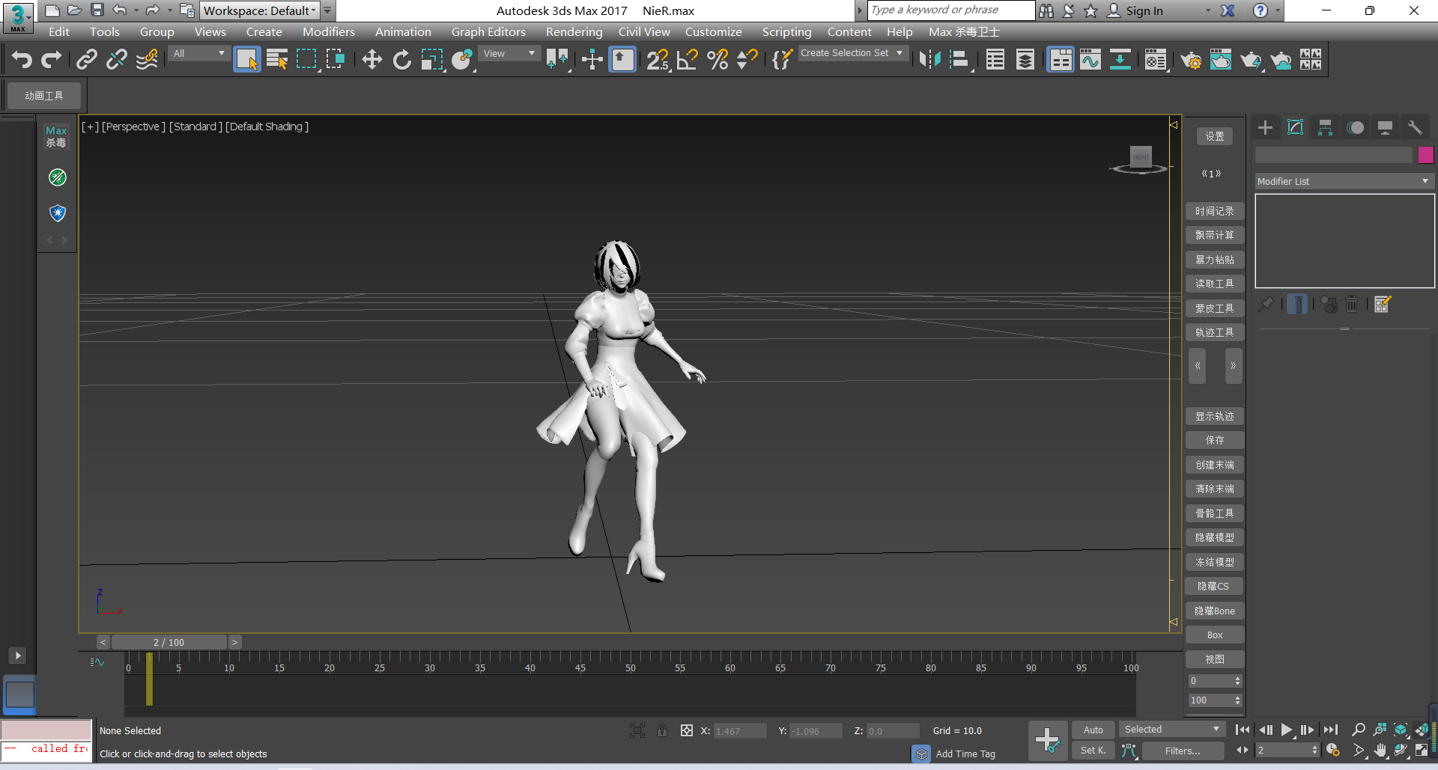Click the 设置 button
Viewport: 1438px width, 770px height.
pyautogui.click(x=1215, y=136)
